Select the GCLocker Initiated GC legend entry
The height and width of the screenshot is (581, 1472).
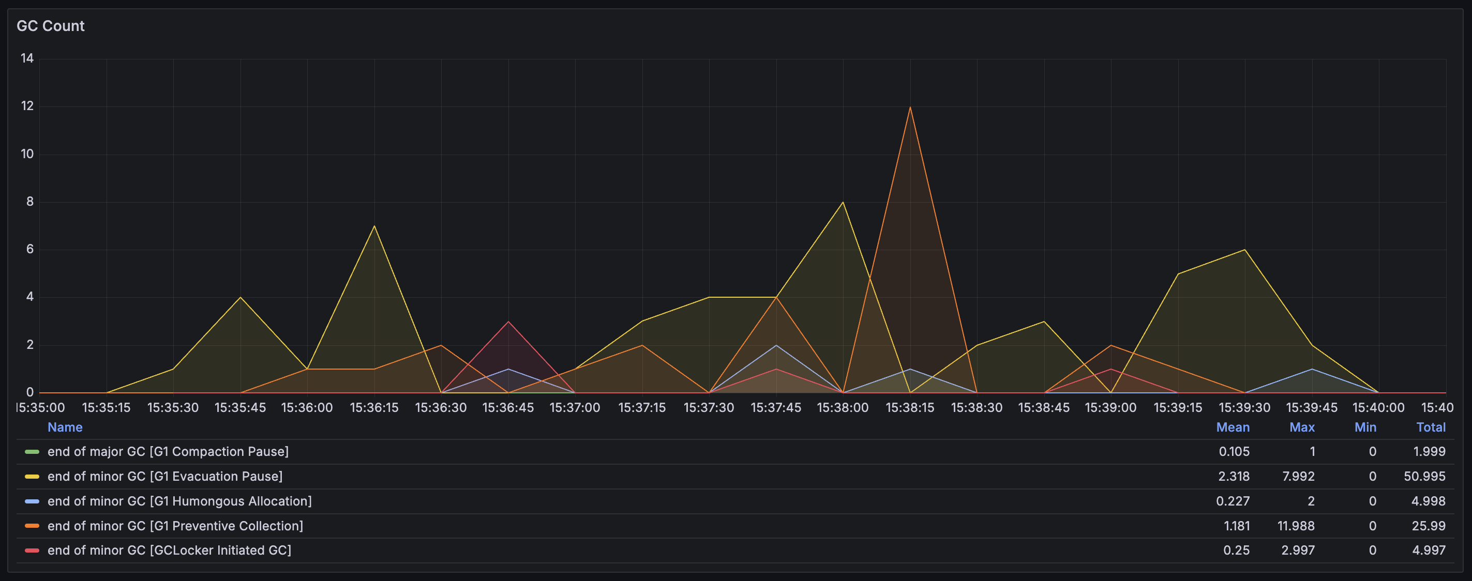(169, 551)
